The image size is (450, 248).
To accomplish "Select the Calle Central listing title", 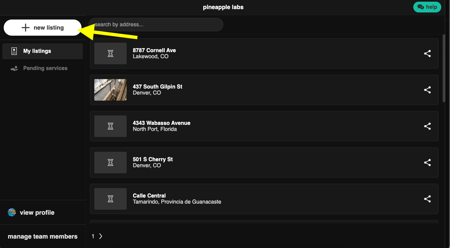I will point(149,196).
